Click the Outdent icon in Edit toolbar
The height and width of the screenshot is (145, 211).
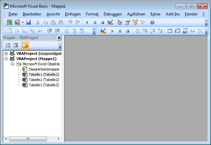point(57,31)
